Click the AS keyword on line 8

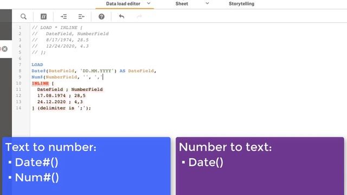coord(123,71)
